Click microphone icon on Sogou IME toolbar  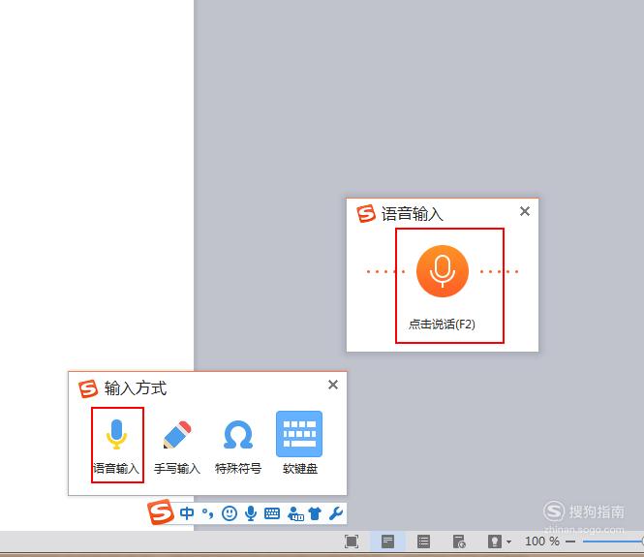251,513
